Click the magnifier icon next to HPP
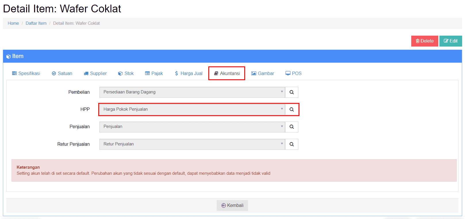Image resolution: width=465 pixels, height=219 pixels. (x=291, y=109)
